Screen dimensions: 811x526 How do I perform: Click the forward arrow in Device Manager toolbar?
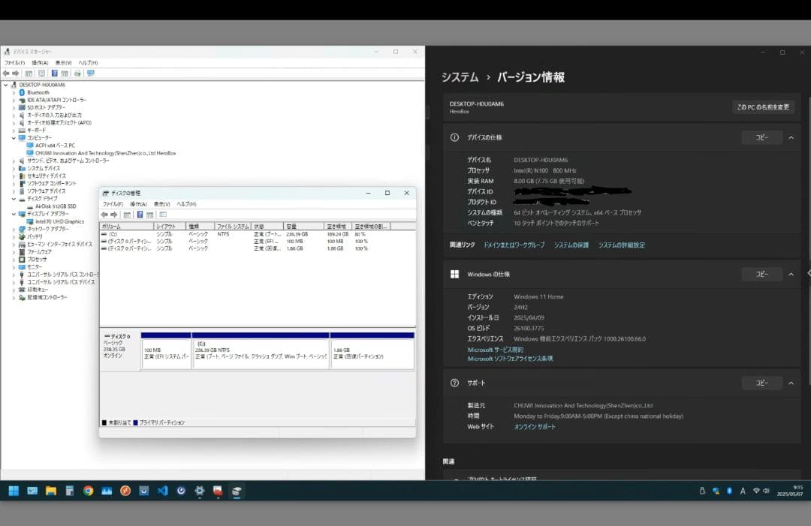coord(16,73)
